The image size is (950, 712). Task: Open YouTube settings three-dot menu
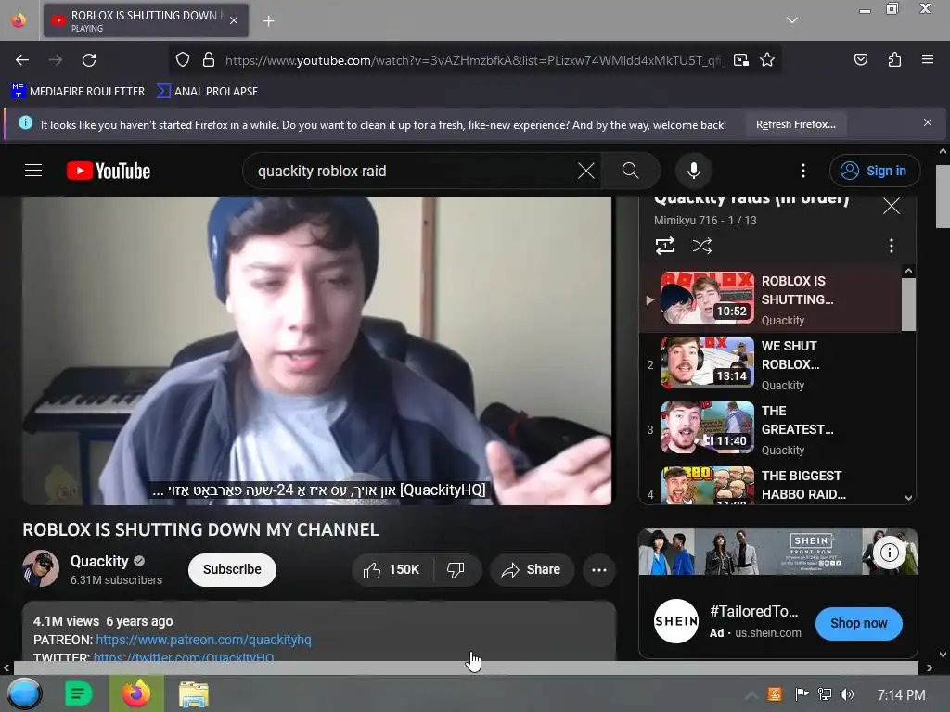pyautogui.click(x=803, y=171)
